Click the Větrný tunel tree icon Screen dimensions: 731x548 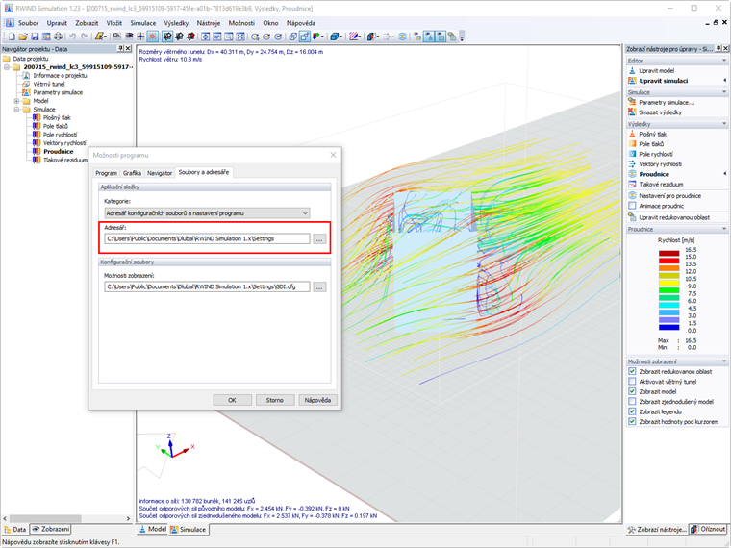click(x=26, y=84)
